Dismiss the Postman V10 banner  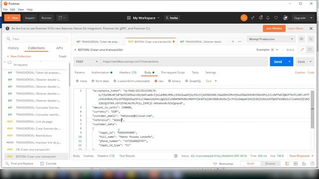tap(311, 29)
